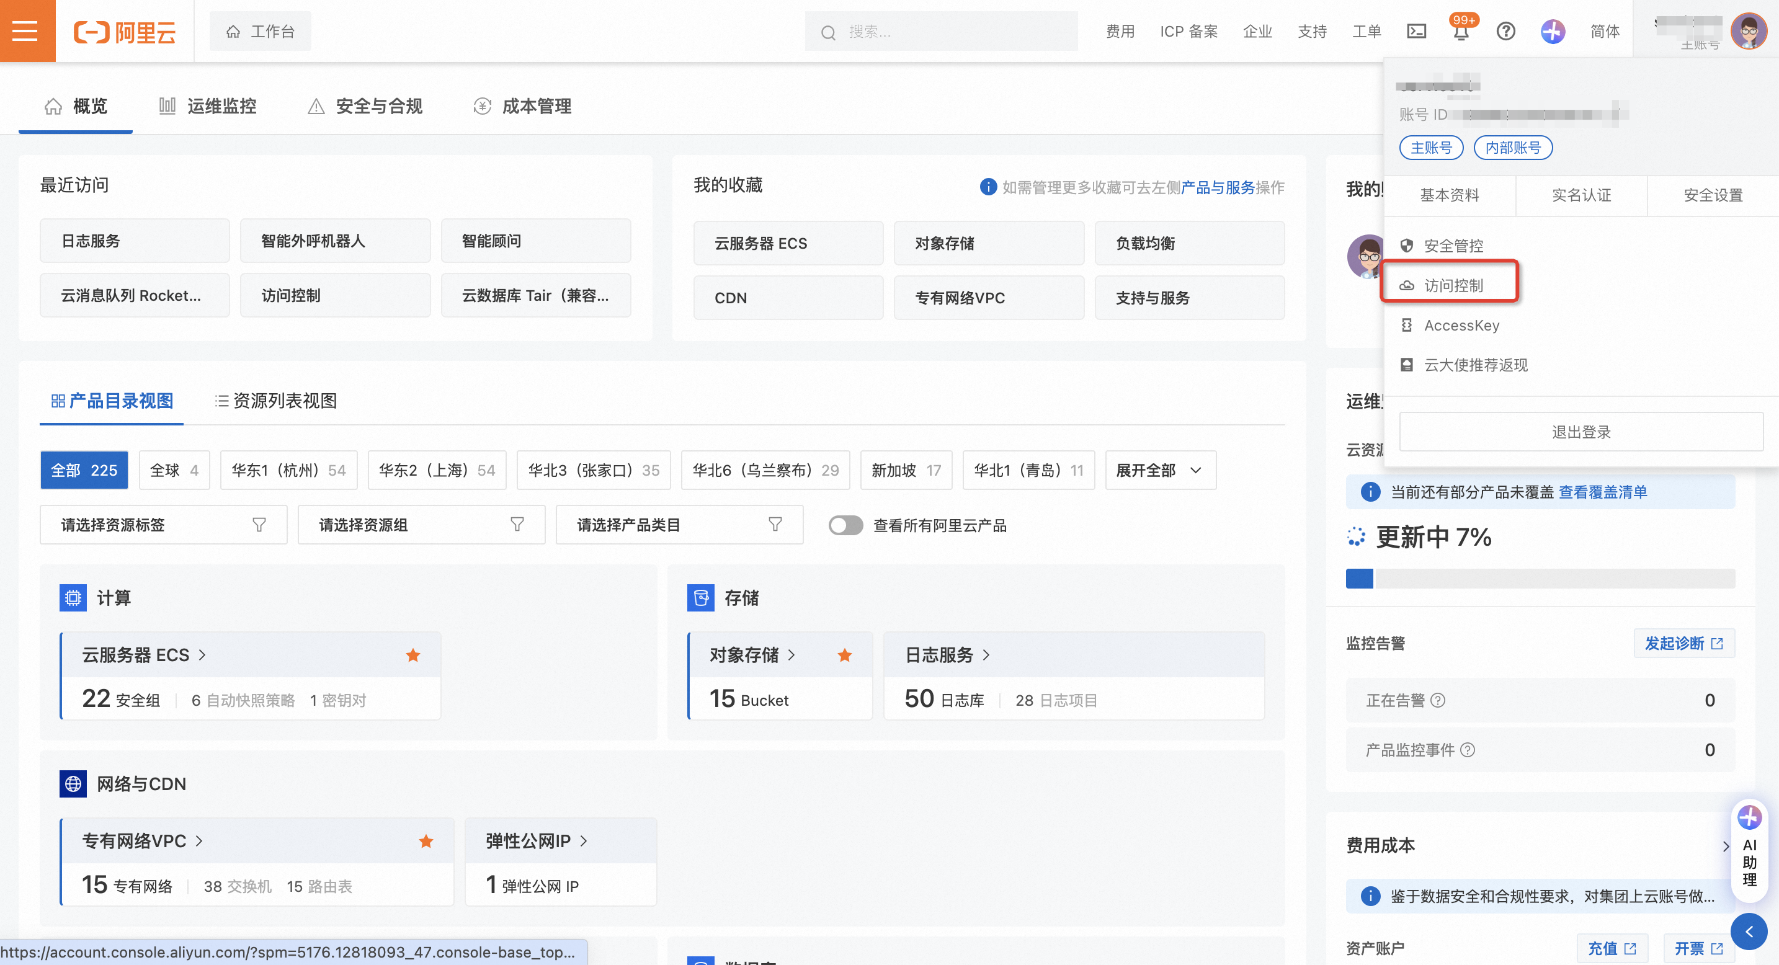
Task: Click the user avatar in top right
Action: click(1749, 31)
